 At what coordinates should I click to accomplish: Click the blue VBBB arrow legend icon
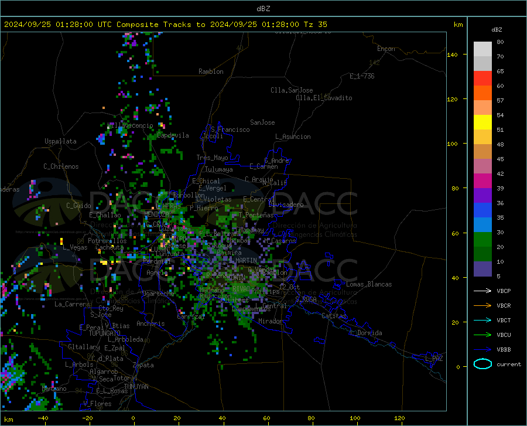(x=482, y=350)
